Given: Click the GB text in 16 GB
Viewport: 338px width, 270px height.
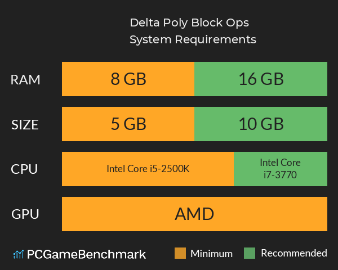Looking at the screenshot, I should (273, 79).
